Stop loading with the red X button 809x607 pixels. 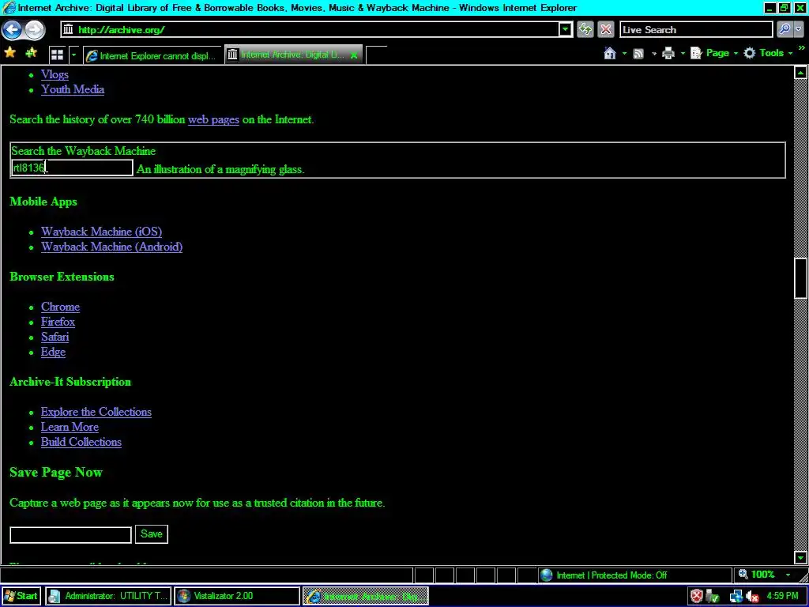tap(606, 29)
